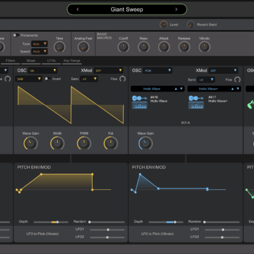Click the LFO2 slider in blue section
The width and height of the screenshot is (254, 254).
tap(222, 237)
